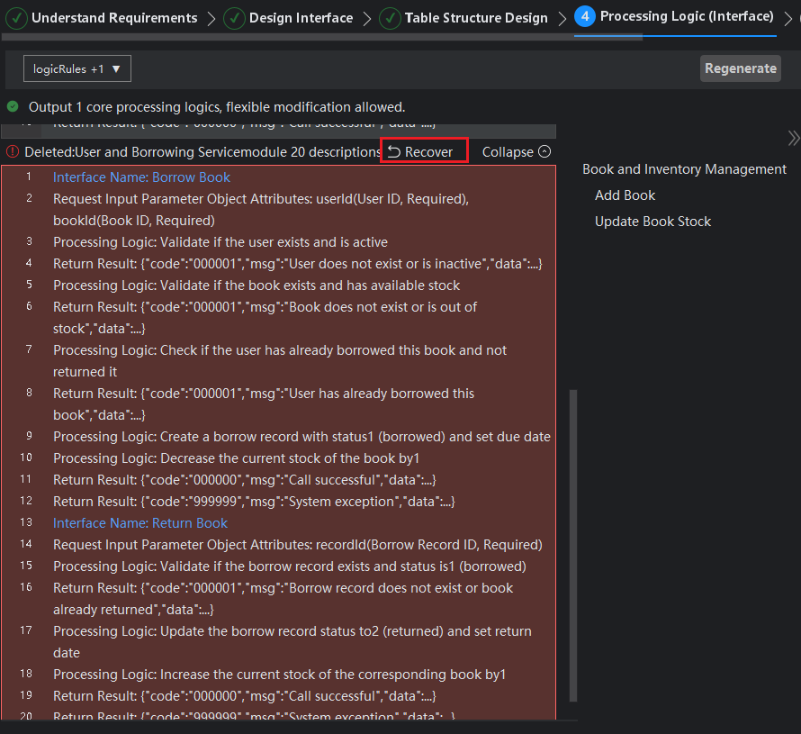Switch to Understand Requirements step
Viewport: 801px width, 734px height.
(x=114, y=18)
